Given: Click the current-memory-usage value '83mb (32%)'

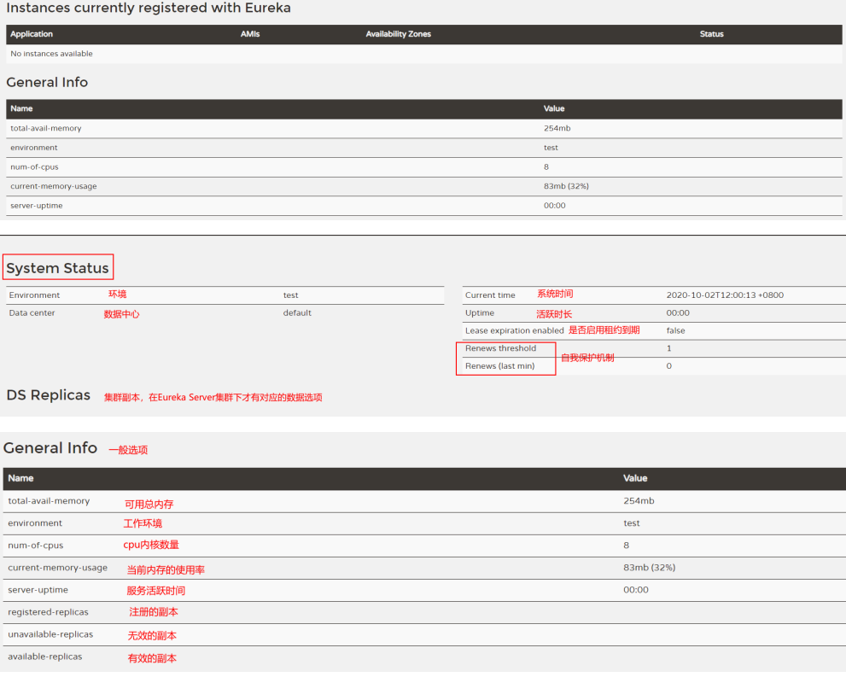Looking at the screenshot, I should 652,568.
